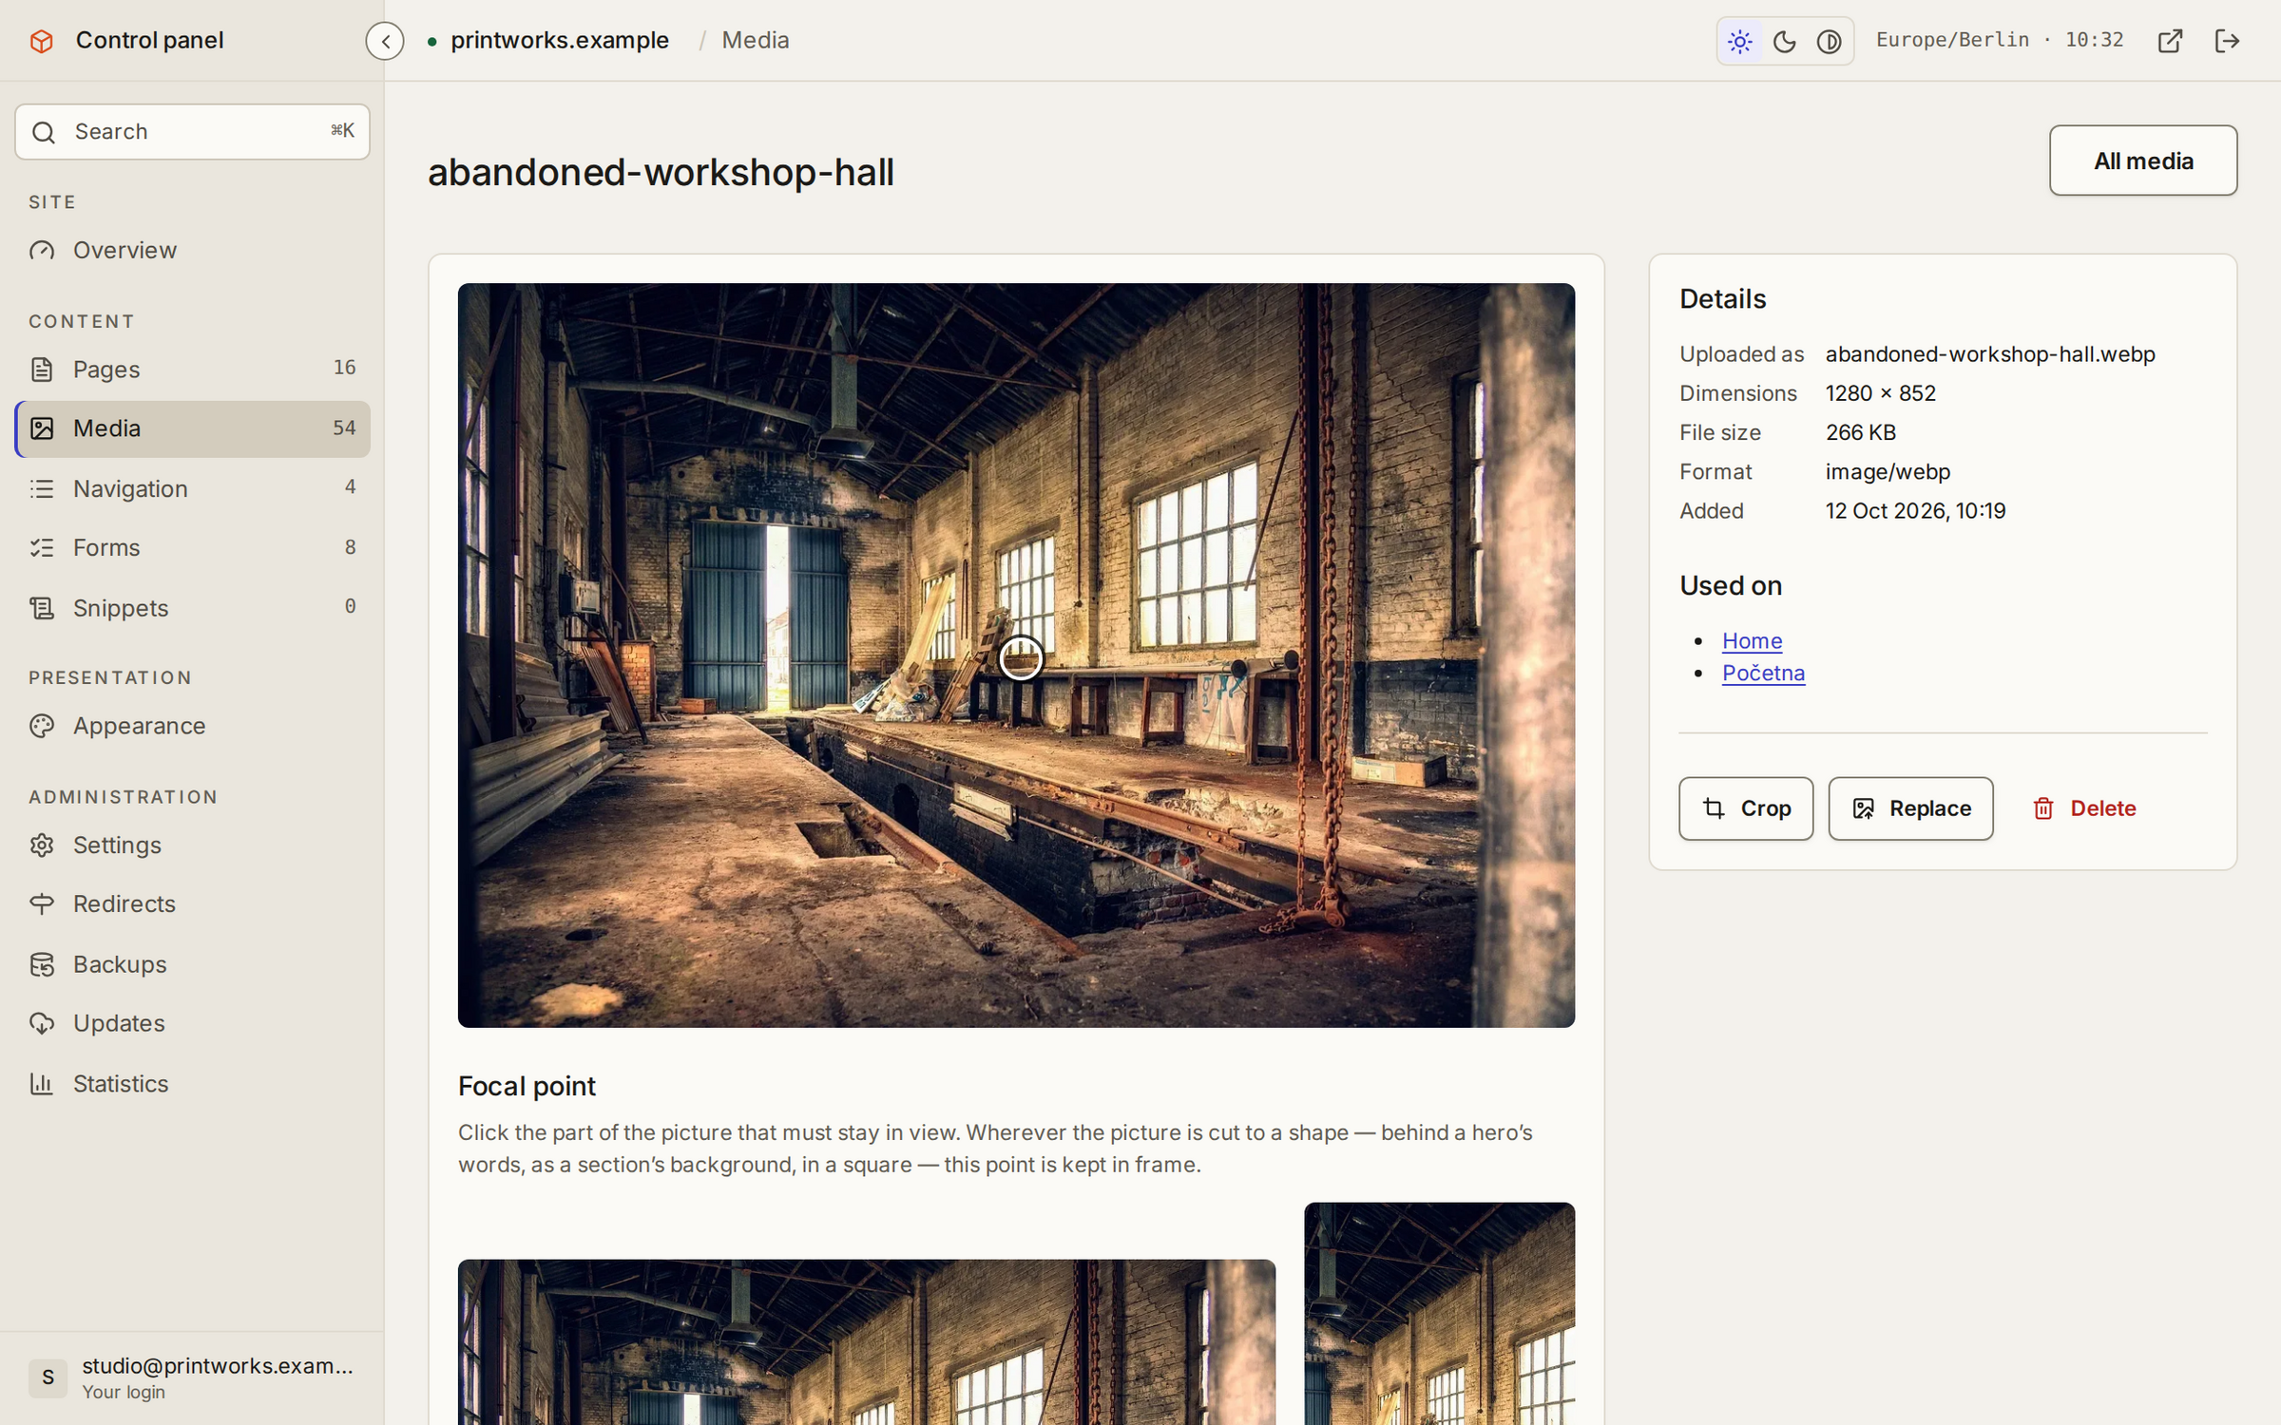2281x1425 pixels.
Task: Click the Media breadcrumb
Action: click(756, 41)
